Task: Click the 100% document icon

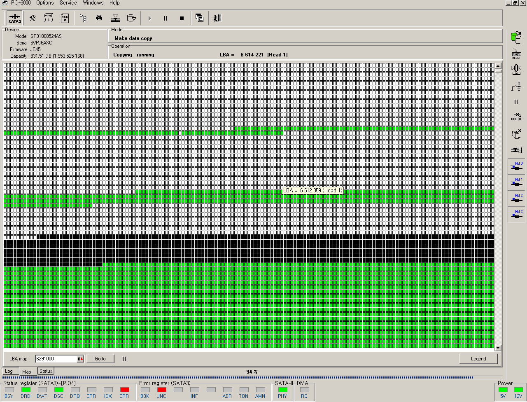Action: 65,19
